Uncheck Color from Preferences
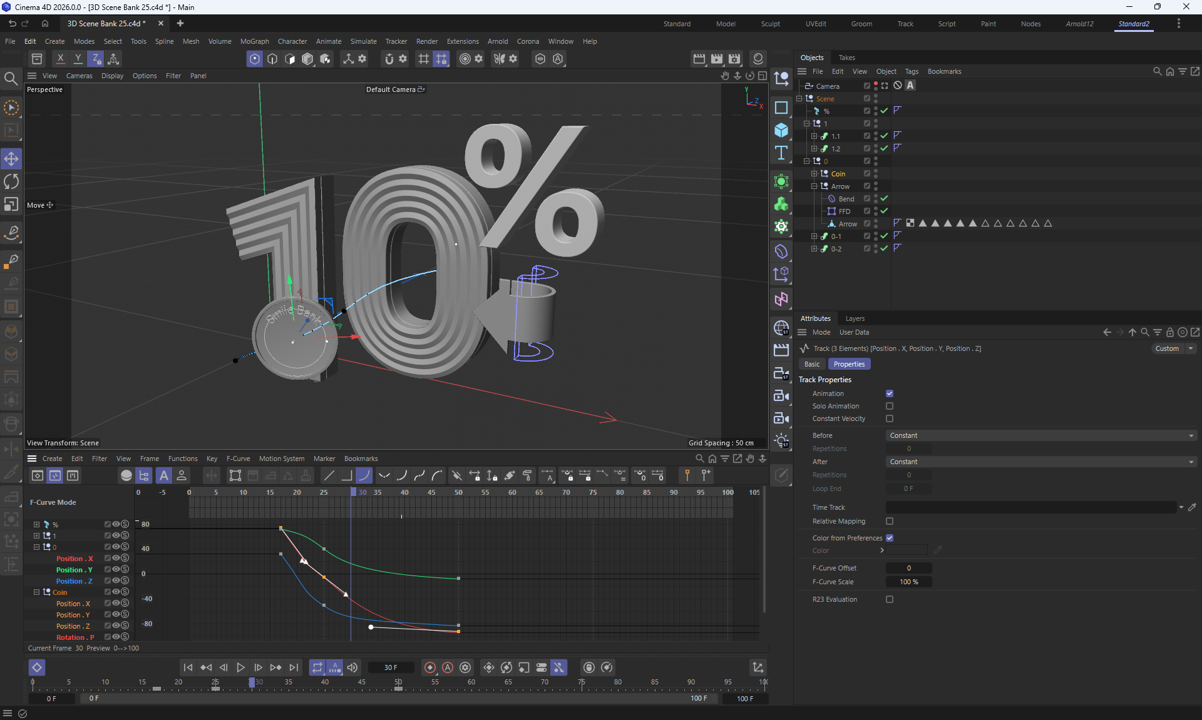Image resolution: width=1202 pixels, height=720 pixels. click(x=890, y=538)
